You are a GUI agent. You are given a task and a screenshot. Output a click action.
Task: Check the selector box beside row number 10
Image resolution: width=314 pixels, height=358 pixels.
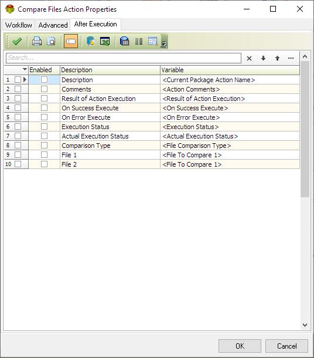(18, 164)
